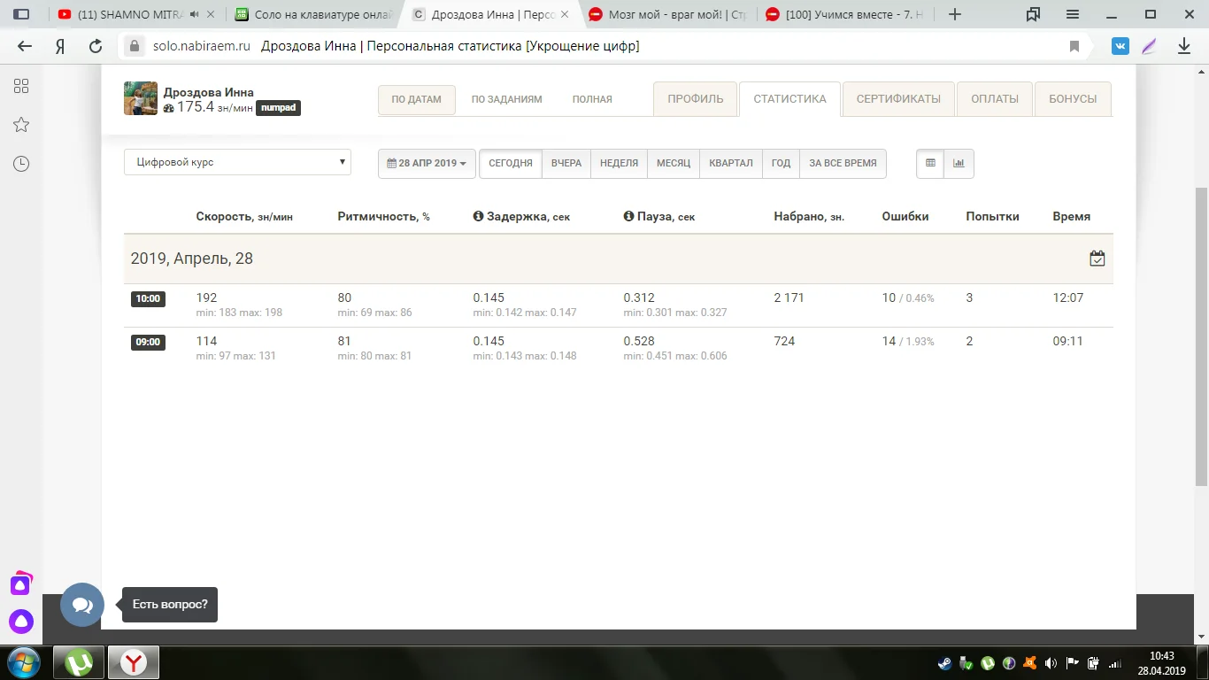The height and width of the screenshot is (680, 1209).
Task: Click the Дроздова Инна profile avatar
Action: (x=141, y=98)
